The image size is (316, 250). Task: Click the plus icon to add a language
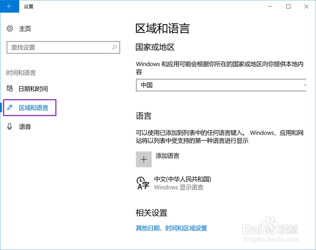coord(144,159)
